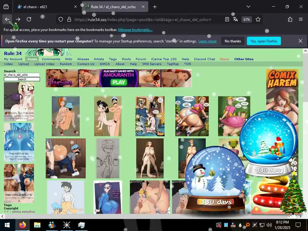Open the translate page icon
The image size is (308, 231).
235,19
